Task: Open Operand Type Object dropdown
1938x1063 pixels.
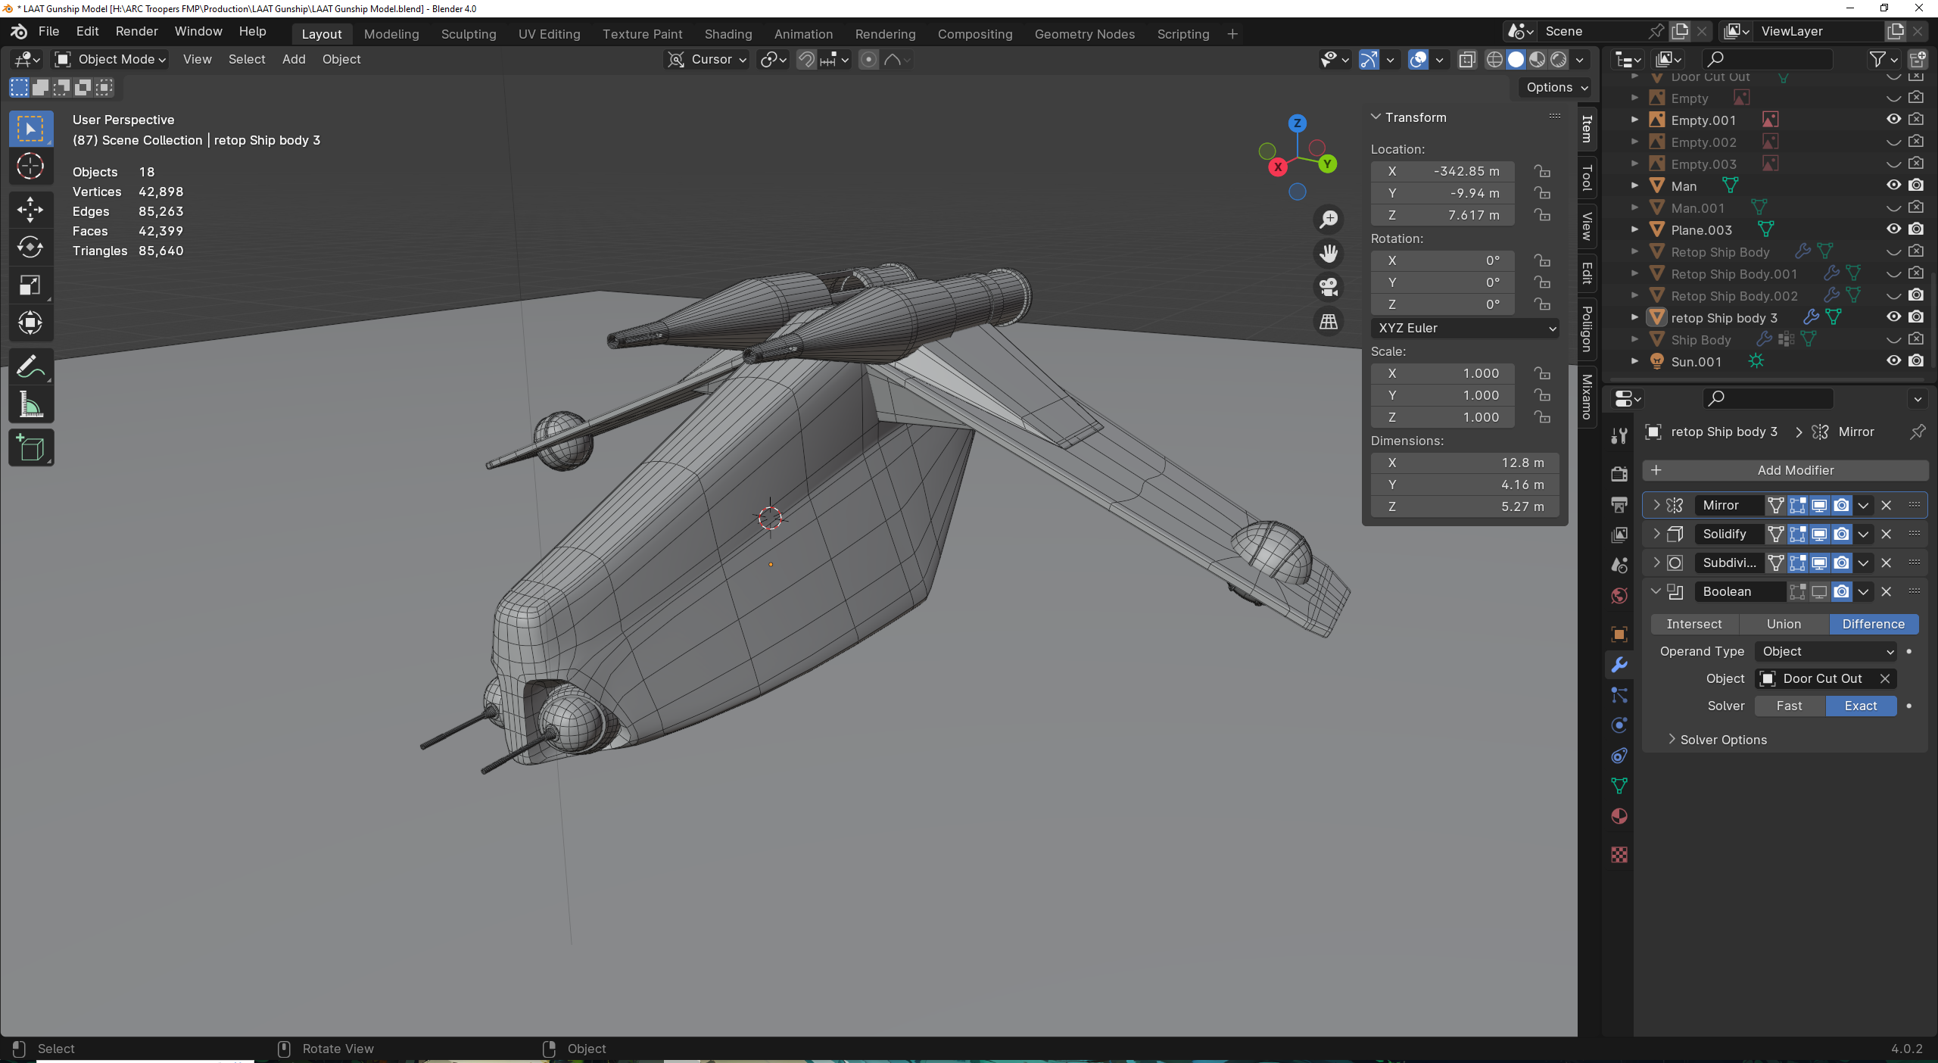Action: pos(1826,651)
